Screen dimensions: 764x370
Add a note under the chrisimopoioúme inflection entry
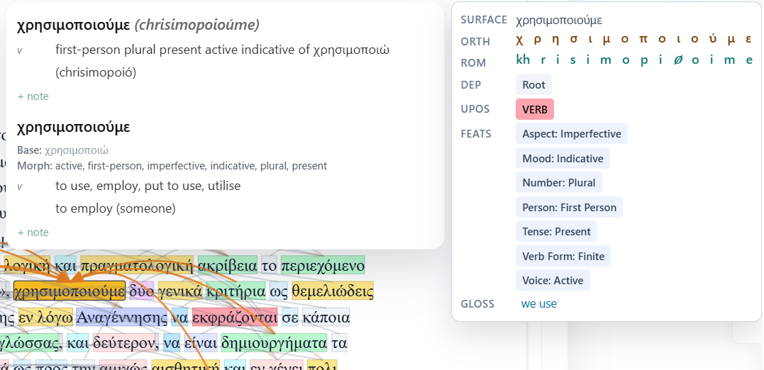click(33, 96)
